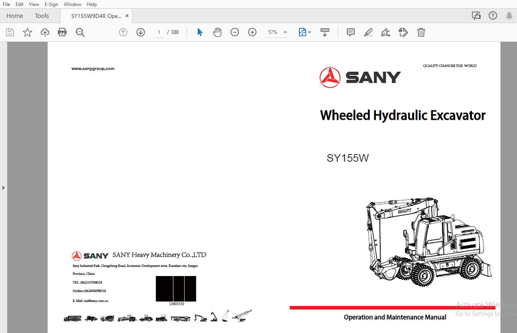Switch to the Home tab
Viewport: 517px width, 333px height.
[x=15, y=16]
